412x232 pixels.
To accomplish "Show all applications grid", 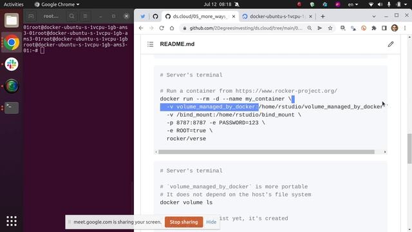I will (12, 221).
